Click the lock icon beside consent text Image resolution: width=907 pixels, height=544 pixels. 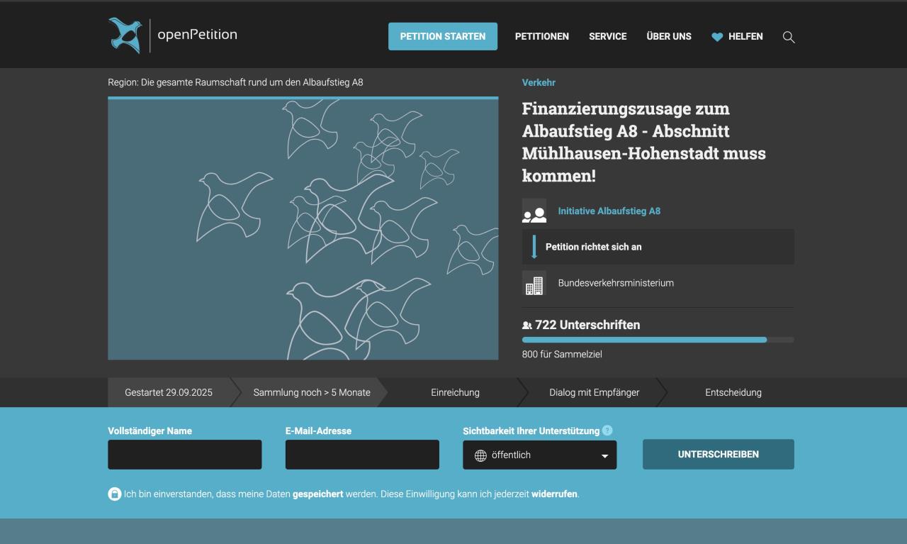click(114, 494)
